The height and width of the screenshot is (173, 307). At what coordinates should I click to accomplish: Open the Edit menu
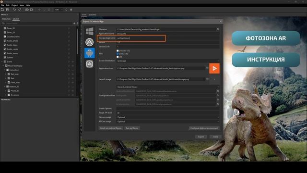click(x=8, y=5)
